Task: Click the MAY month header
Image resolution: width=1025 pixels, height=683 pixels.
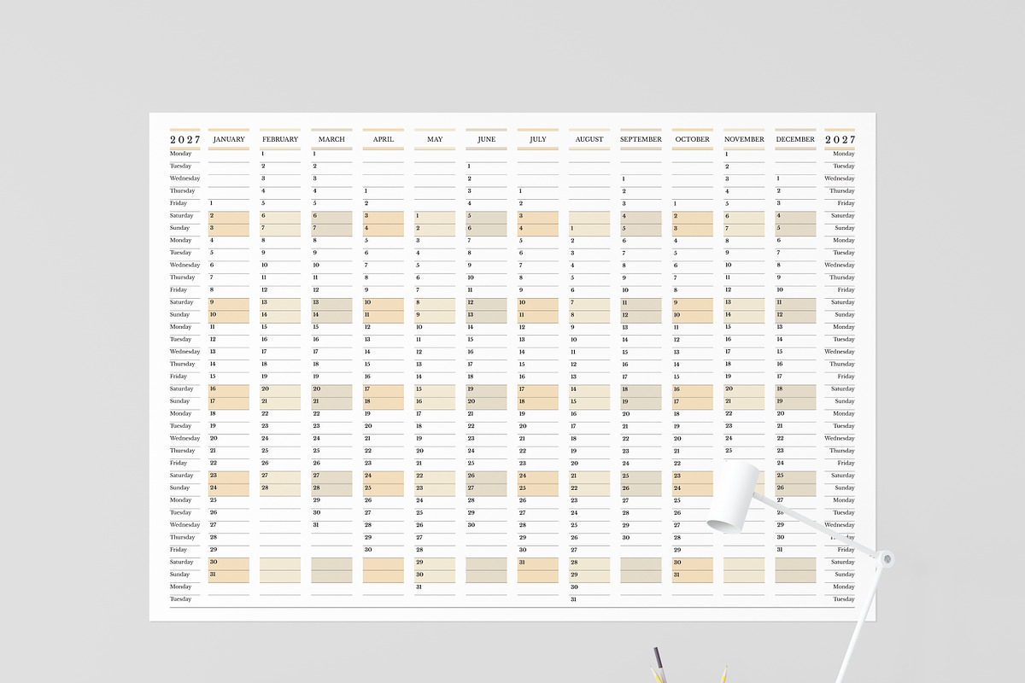Action: (x=435, y=139)
